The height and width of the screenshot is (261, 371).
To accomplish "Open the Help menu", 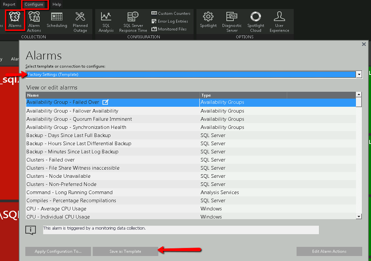I will (x=57, y=5).
